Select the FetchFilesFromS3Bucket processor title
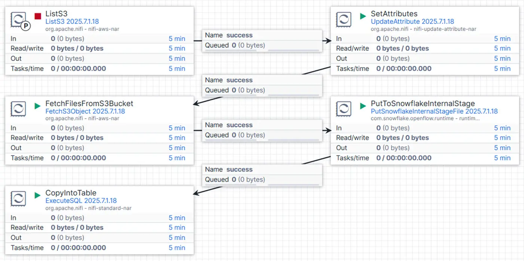Image resolution: width=524 pixels, height=261 pixels. 89,103
